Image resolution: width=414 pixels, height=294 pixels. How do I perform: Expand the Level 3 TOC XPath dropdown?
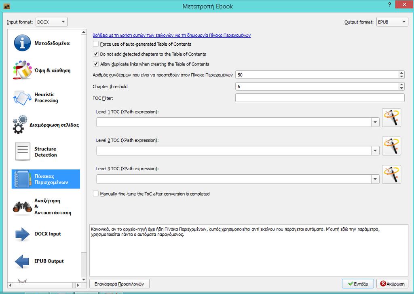[x=375, y=179]
